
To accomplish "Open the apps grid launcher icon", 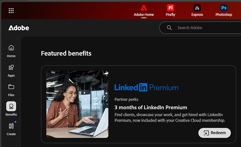I will [x=11, y=10].
